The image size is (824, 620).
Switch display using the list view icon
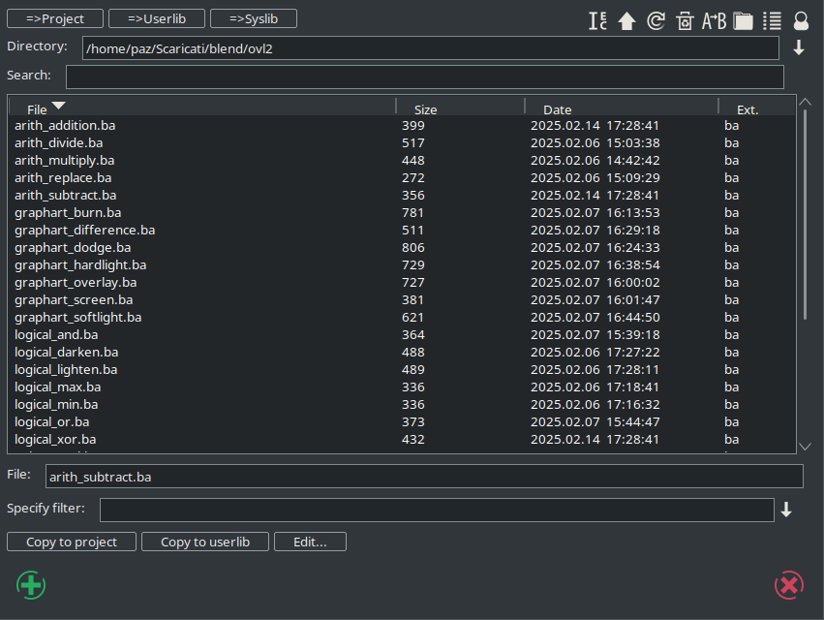pyautogui.click(x=772, y=20)
